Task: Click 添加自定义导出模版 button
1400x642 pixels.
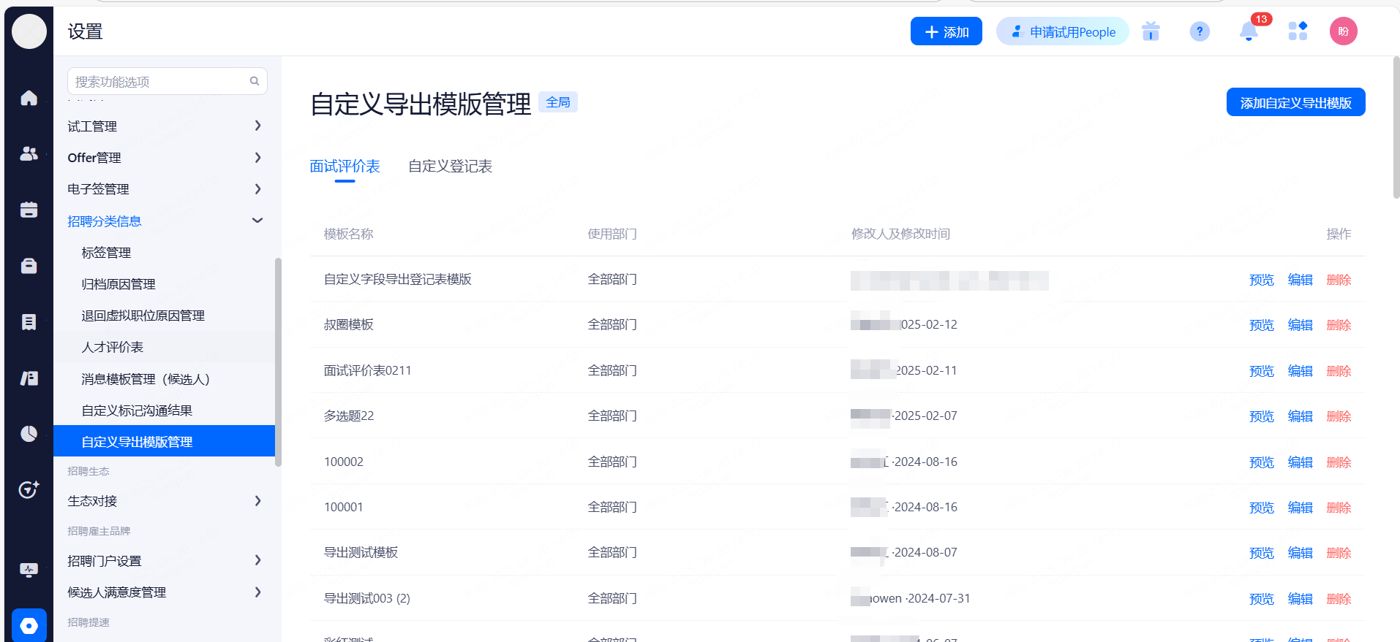Action: (1295, 103)
